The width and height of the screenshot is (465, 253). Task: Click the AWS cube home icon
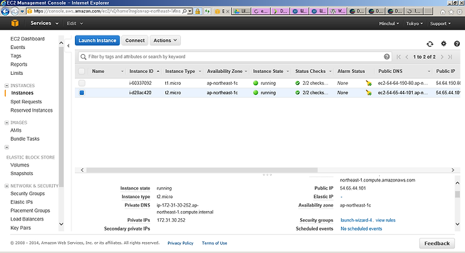(x=15, y=23)
